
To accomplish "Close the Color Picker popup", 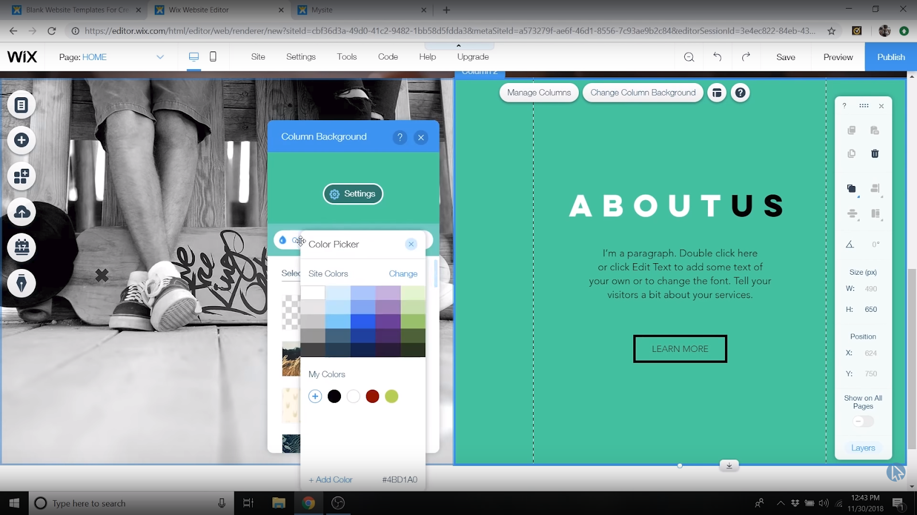I will coord(411,244).
